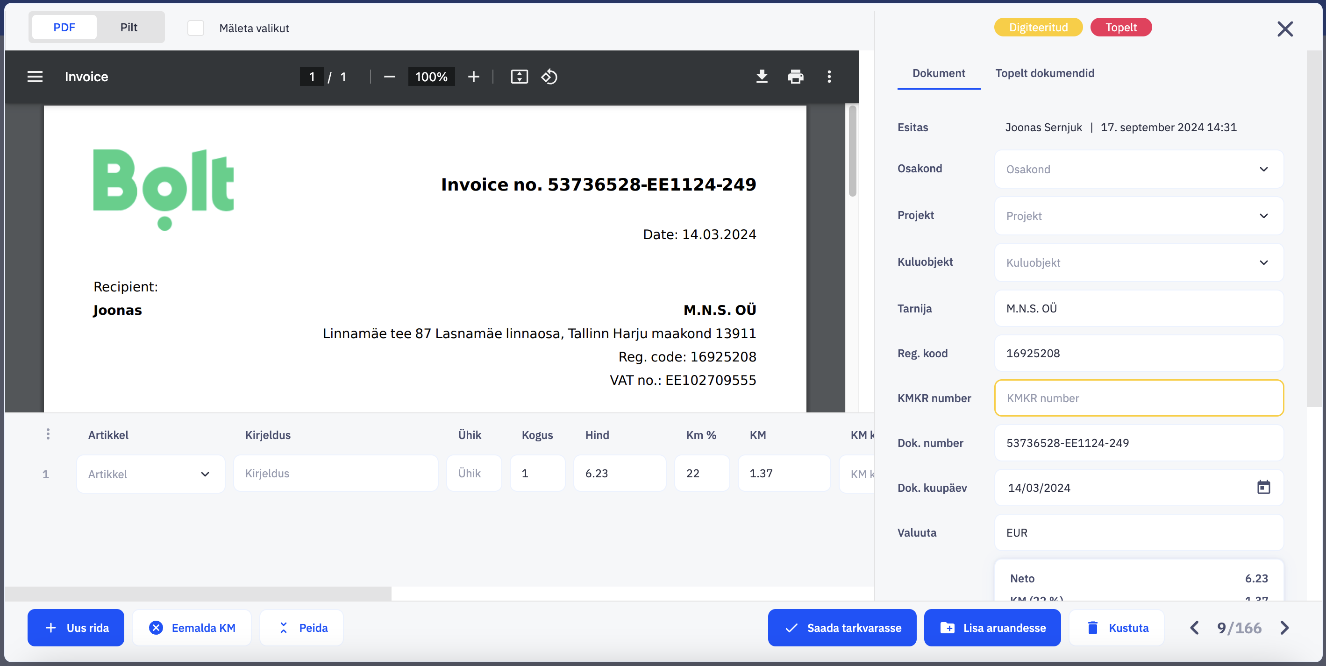Go to the next document arrow
This screenshot has width=1326, height=666.
click(1284, 627)
